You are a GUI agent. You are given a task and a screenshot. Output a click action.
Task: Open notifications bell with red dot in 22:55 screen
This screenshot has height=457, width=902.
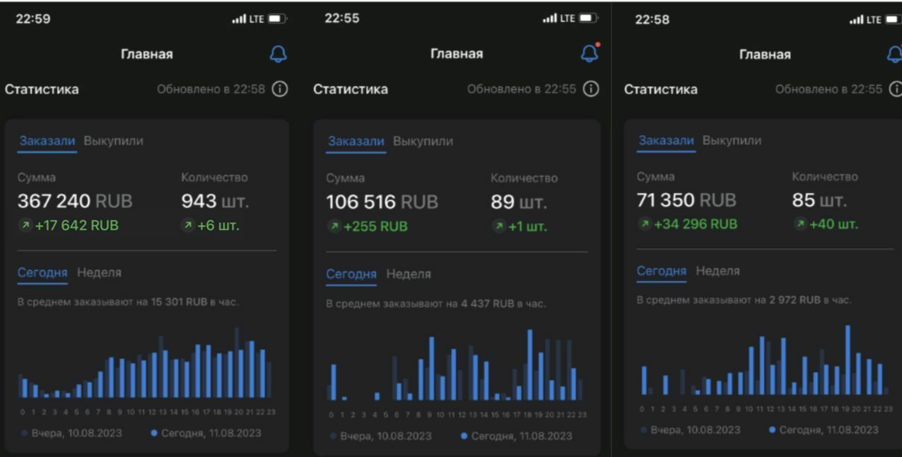coord(590,53)
